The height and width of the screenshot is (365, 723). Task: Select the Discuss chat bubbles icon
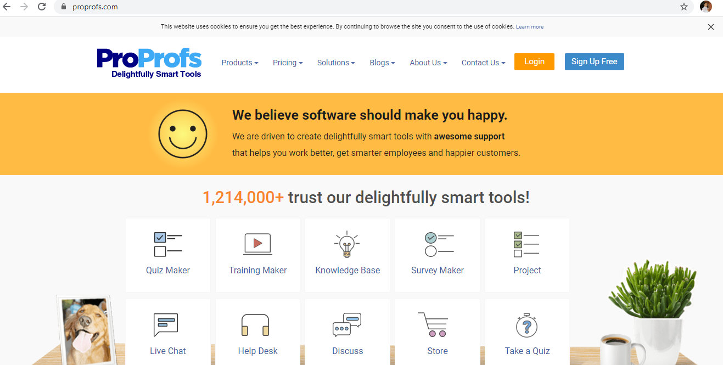pyautogui.click(x=347, y=324)
